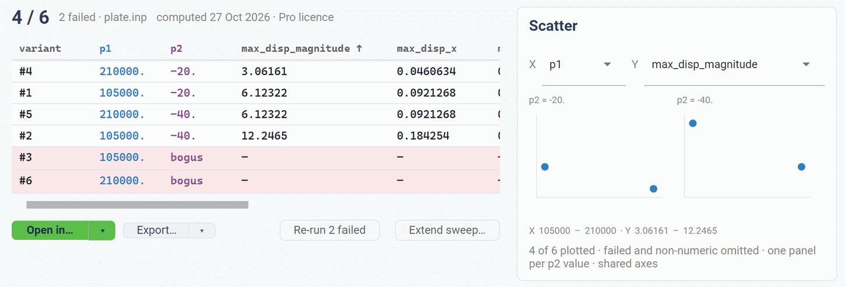Click the -40. p2 value in row #2
This screenshot has width=845, height=287.
coord(183,136)
